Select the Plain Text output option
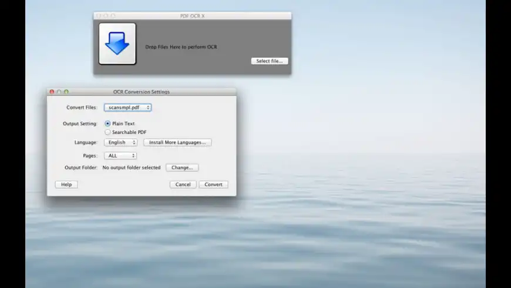 107,123
